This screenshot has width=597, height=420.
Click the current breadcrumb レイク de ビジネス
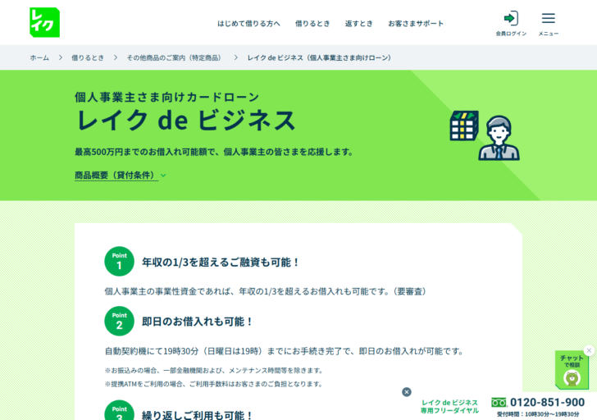[320, 58]
